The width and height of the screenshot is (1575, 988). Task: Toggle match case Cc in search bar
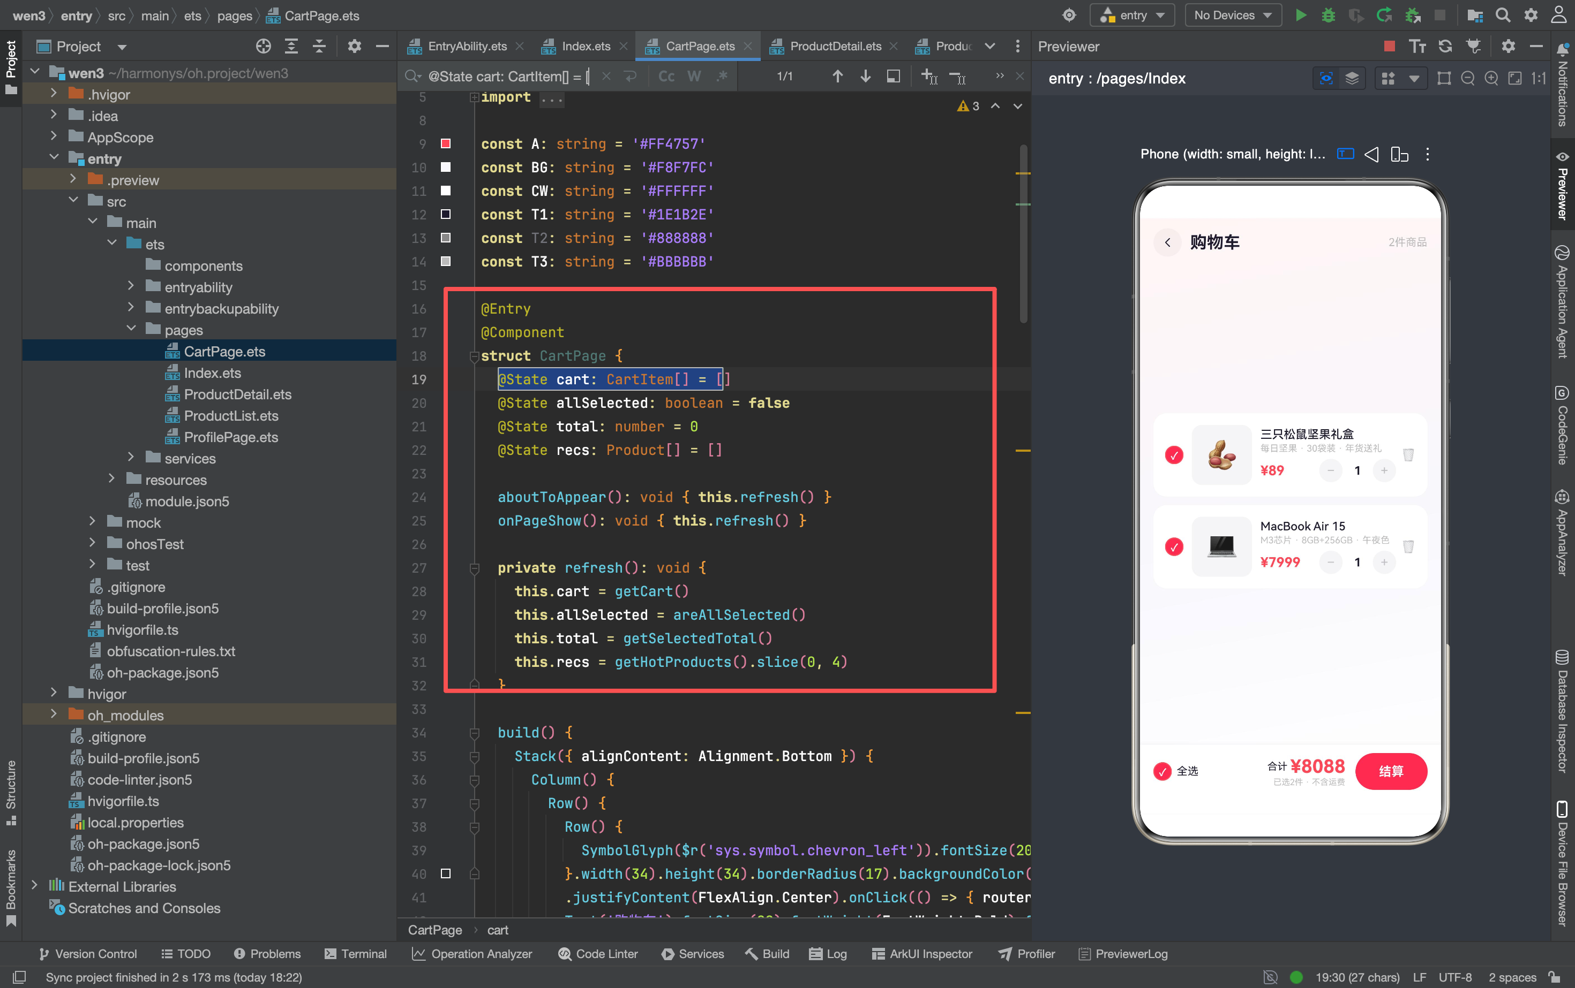(x=666, y=77)
